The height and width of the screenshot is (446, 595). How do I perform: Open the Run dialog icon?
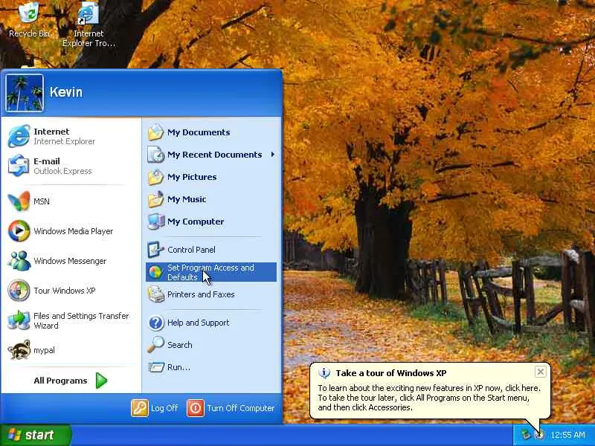coord(156,367)
